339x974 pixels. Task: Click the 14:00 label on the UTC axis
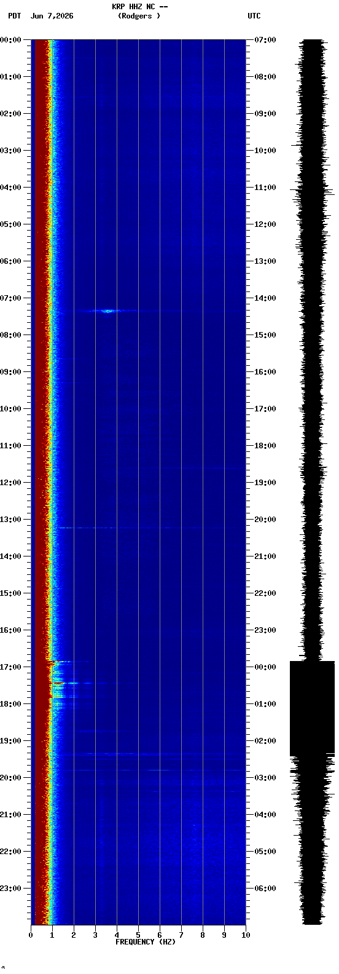[x=265, y=298]
